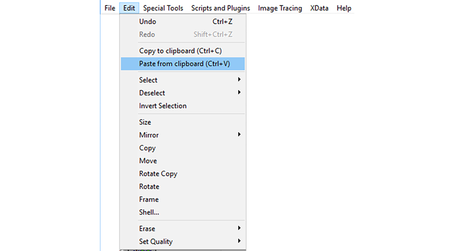Open the Shell... dialog
Image resolution: width=456 pixels, height=251 pixels.
149,212
